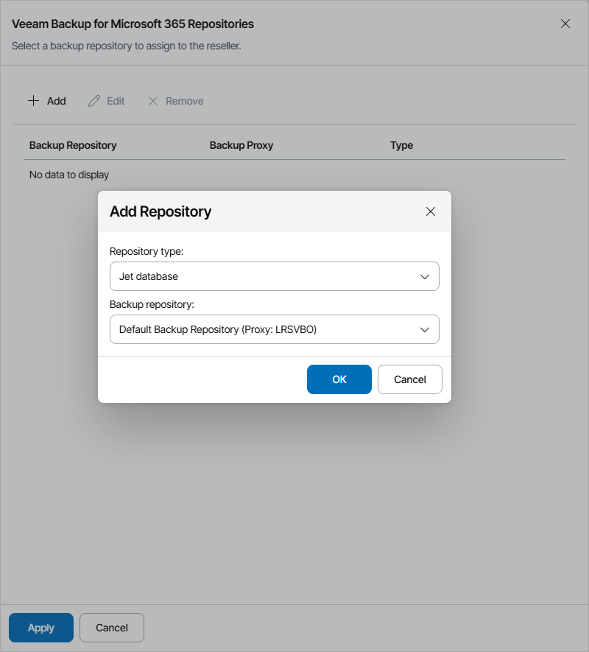Click the X symbol beside Remove
The width and height of the screenshot is (589, 652).
153,100
